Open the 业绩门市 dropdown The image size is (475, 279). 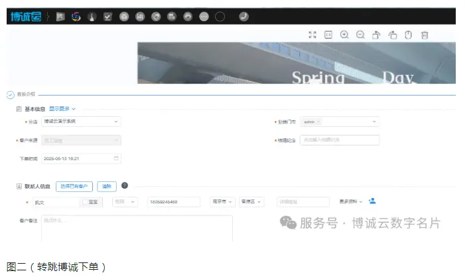click(x=339, y=122)
